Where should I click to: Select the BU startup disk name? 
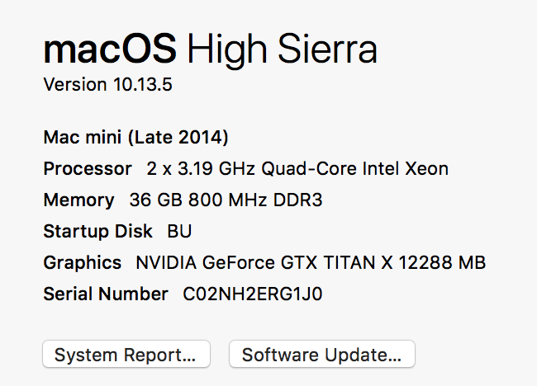pyautogui.click(x=179, y=232)
